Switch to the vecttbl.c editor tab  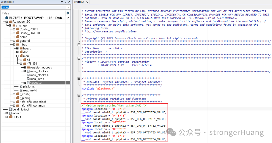coord(79,2)
